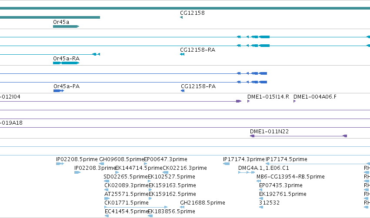
Task: Select the CK01771.5prime EST label
Action: (127, 203)
